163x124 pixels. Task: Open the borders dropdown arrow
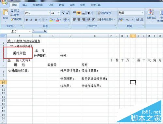tap(47, 20)
